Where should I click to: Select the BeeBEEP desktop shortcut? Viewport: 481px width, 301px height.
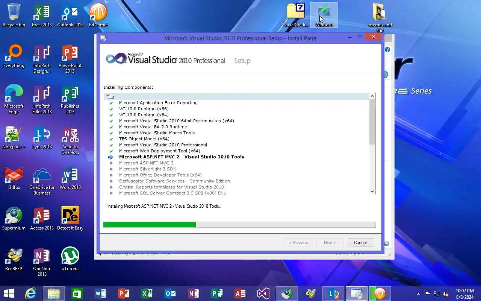(x=14, y=259)
